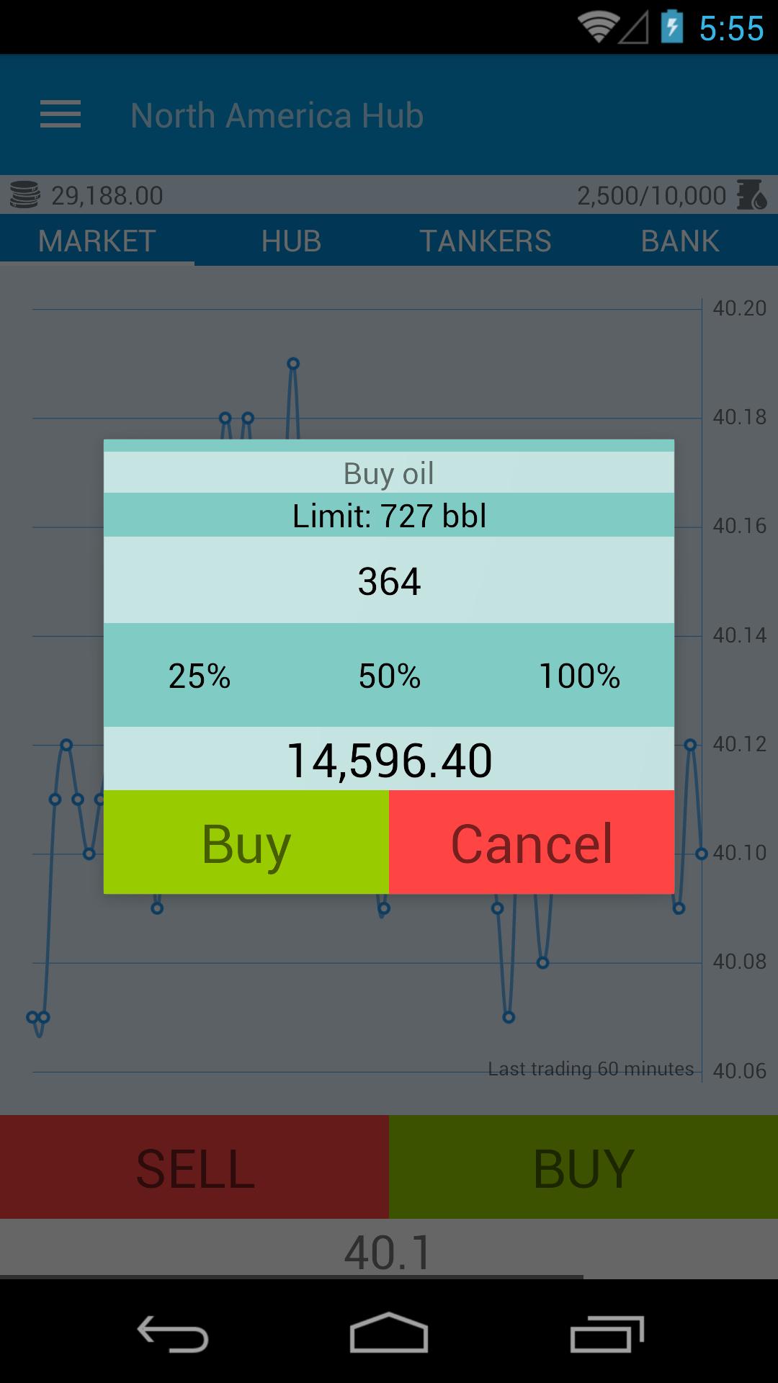Viewport: 778px width, 1383px height.
Task: Open the TANKERS tab
Action: click(486, 241)
